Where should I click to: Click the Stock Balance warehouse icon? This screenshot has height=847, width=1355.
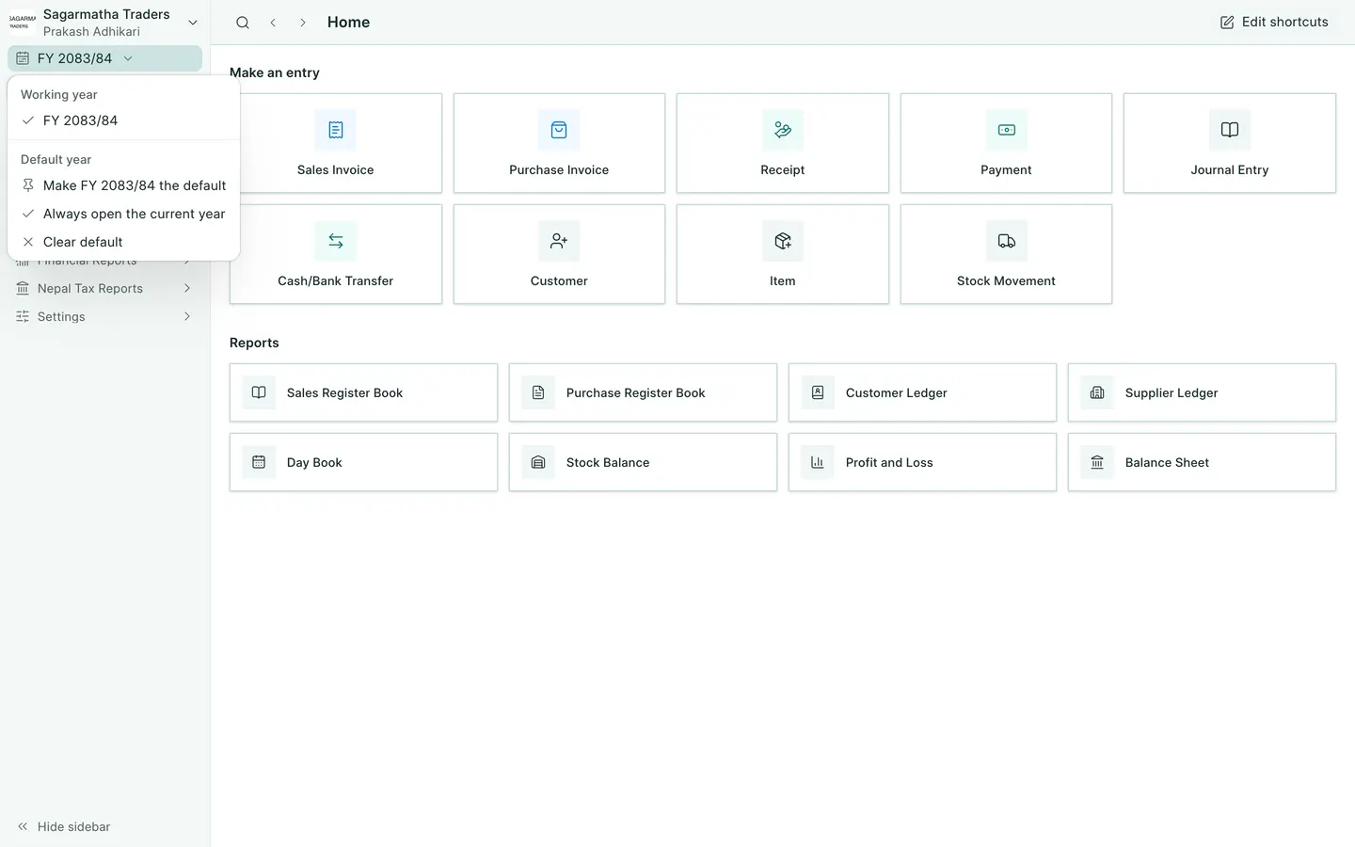(538, 462)
